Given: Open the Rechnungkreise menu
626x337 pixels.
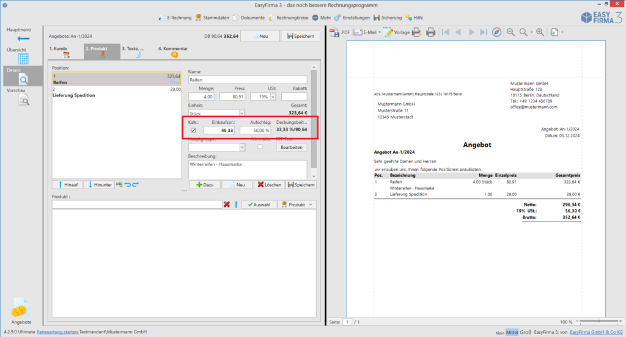Looking at the screenshot, I should (x=289, y=18).
